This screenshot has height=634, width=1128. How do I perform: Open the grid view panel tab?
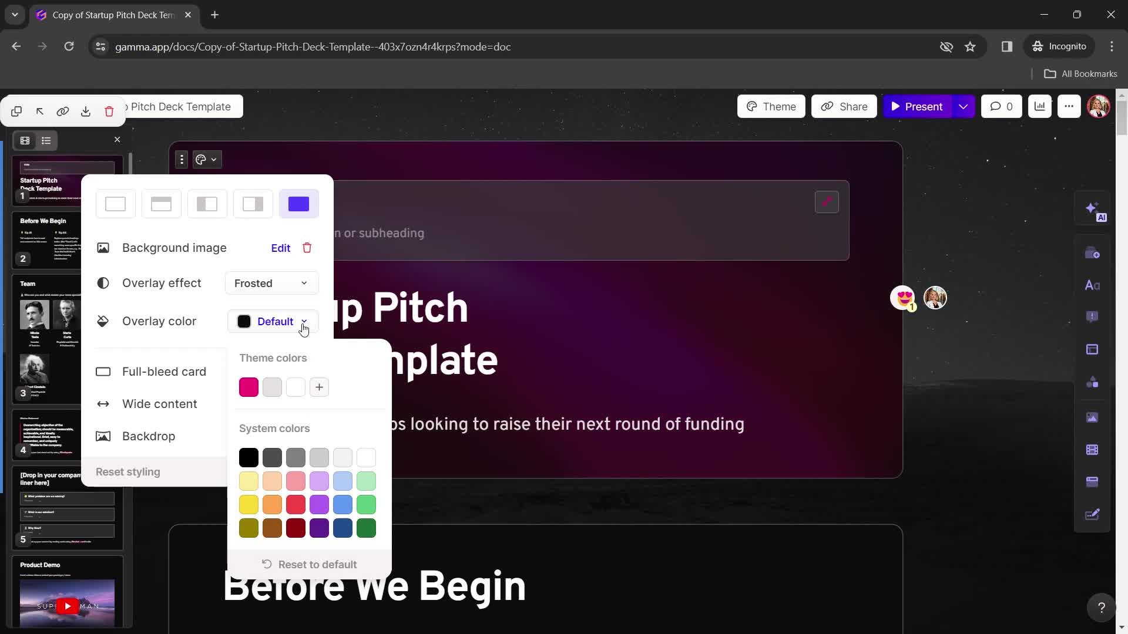tap(24, 140)
